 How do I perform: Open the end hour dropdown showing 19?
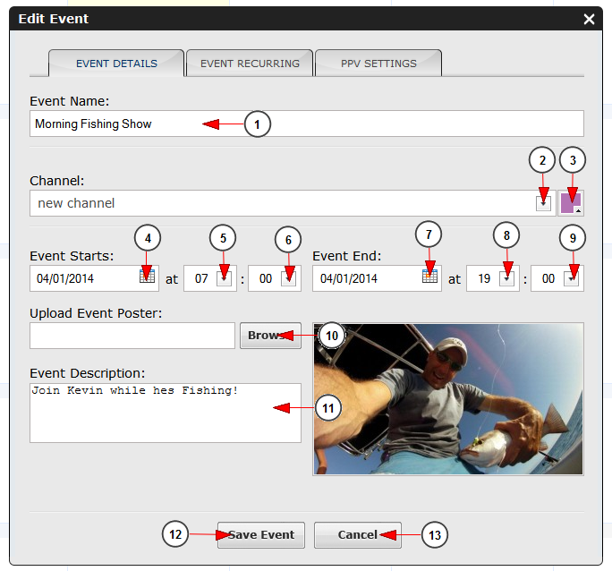(506, 278)
